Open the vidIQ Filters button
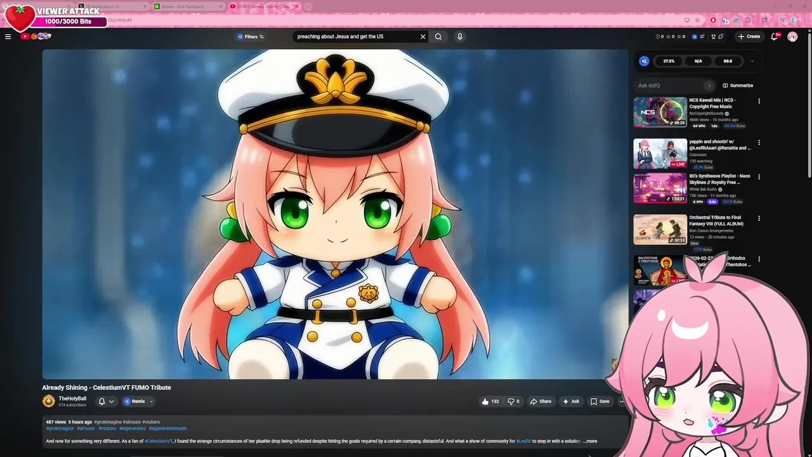 (251, 36)
